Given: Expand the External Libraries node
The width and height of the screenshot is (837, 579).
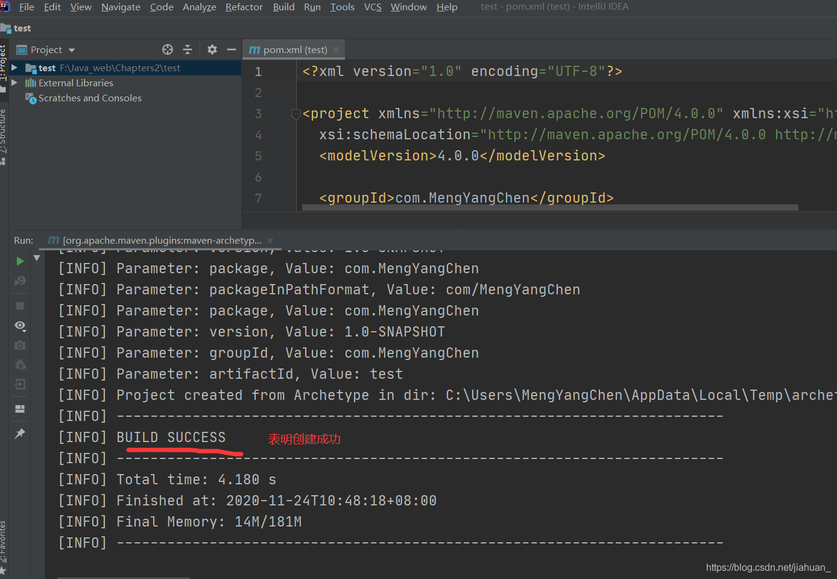Looking at the screenshot, I should point(14,83).
